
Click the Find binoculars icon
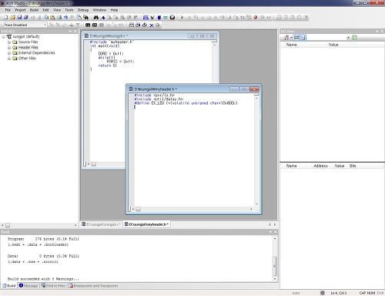click(x=96, y=18)
